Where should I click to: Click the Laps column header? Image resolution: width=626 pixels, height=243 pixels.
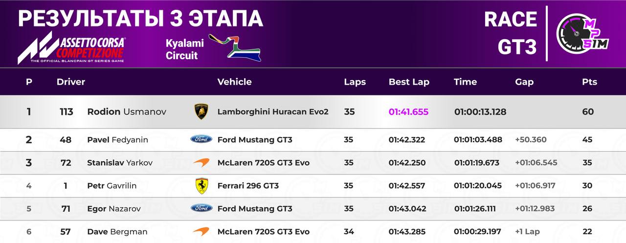(x=355, y=82)
